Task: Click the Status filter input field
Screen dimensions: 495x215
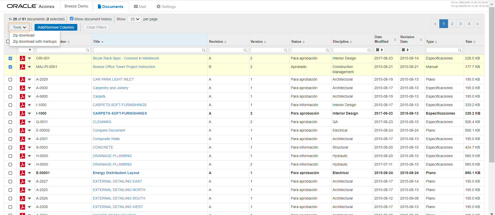Action: [308, 50]
